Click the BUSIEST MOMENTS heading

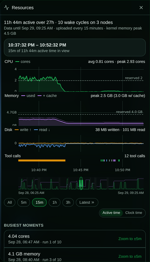pyautogui.click(x=24, y=225)
